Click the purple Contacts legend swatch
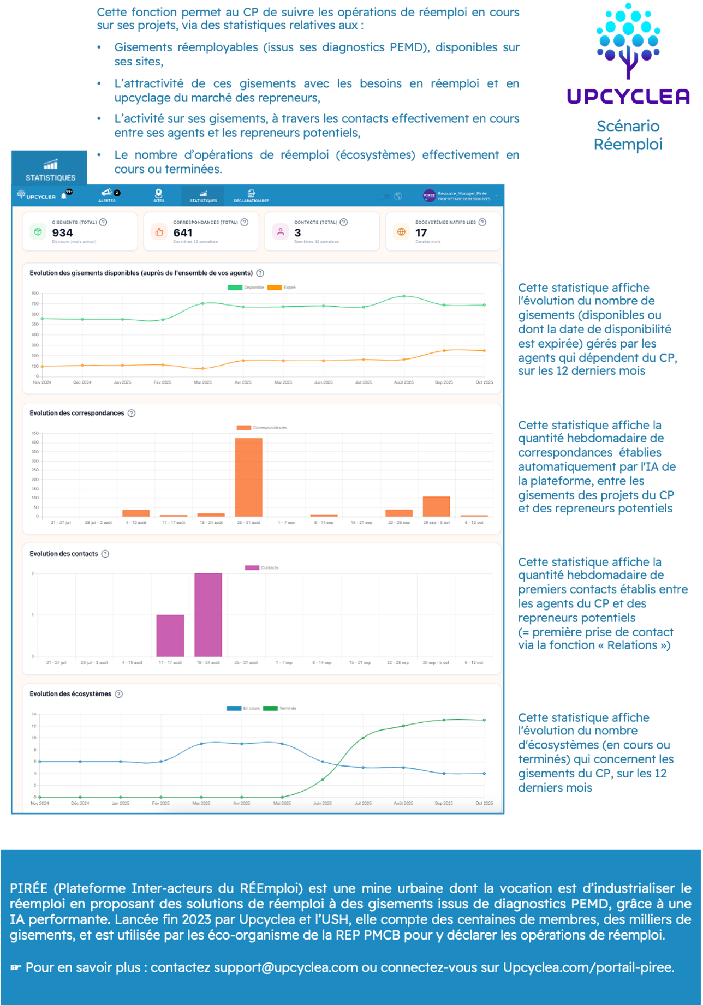This screenshot has height=1005, width=703. click(252, 568)
